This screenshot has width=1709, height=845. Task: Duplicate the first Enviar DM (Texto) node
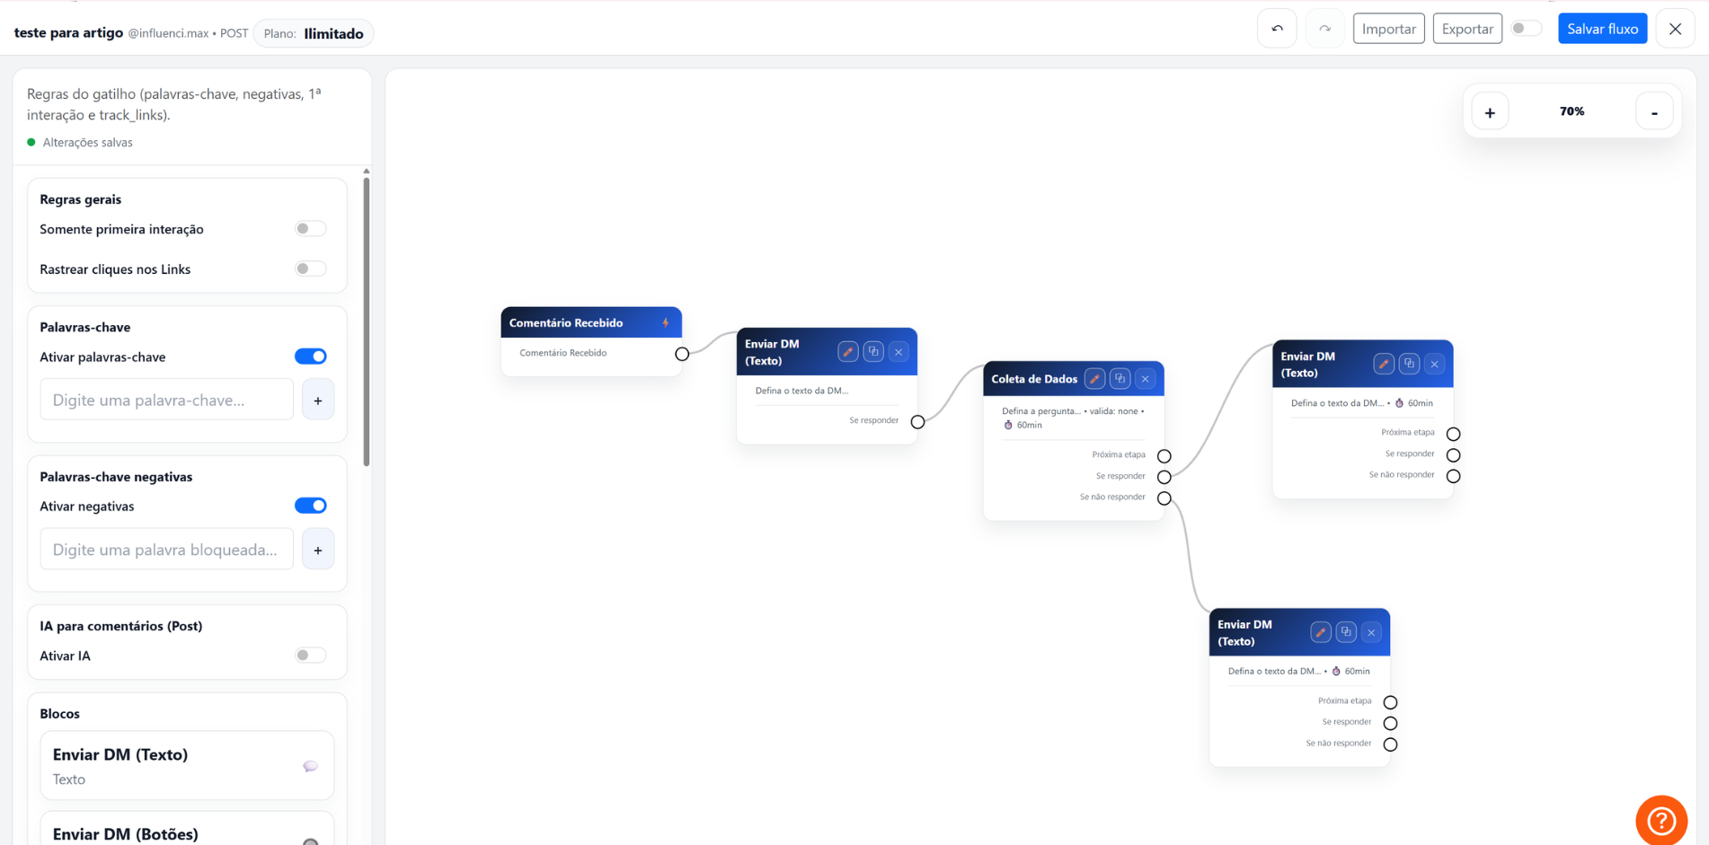pyautogui.click(x=873, y=352)
